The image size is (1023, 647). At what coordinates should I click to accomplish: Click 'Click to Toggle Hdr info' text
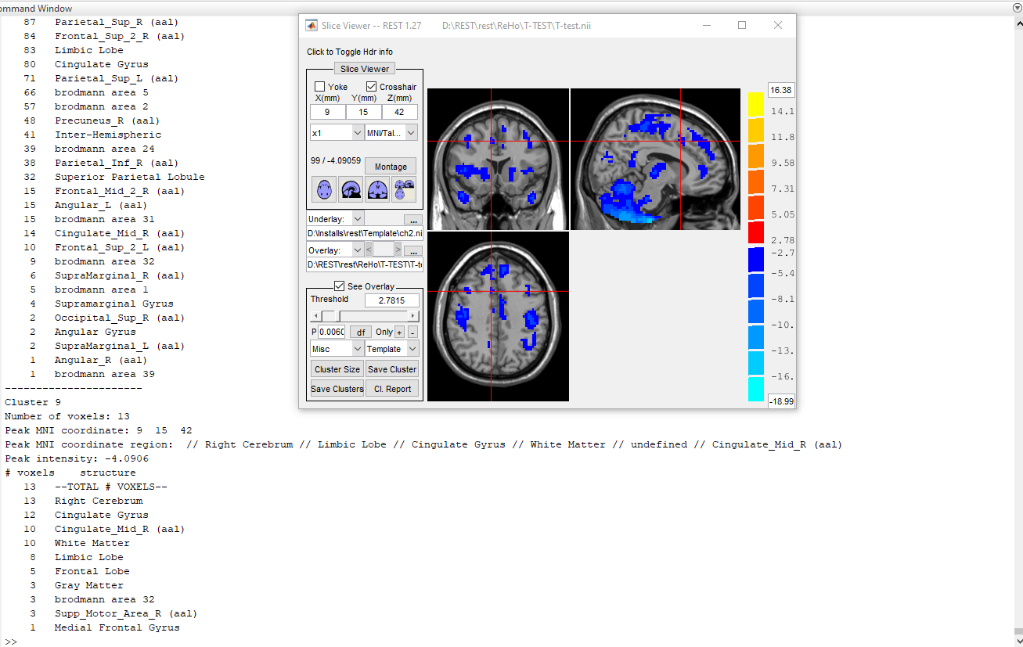click(350, 52)
